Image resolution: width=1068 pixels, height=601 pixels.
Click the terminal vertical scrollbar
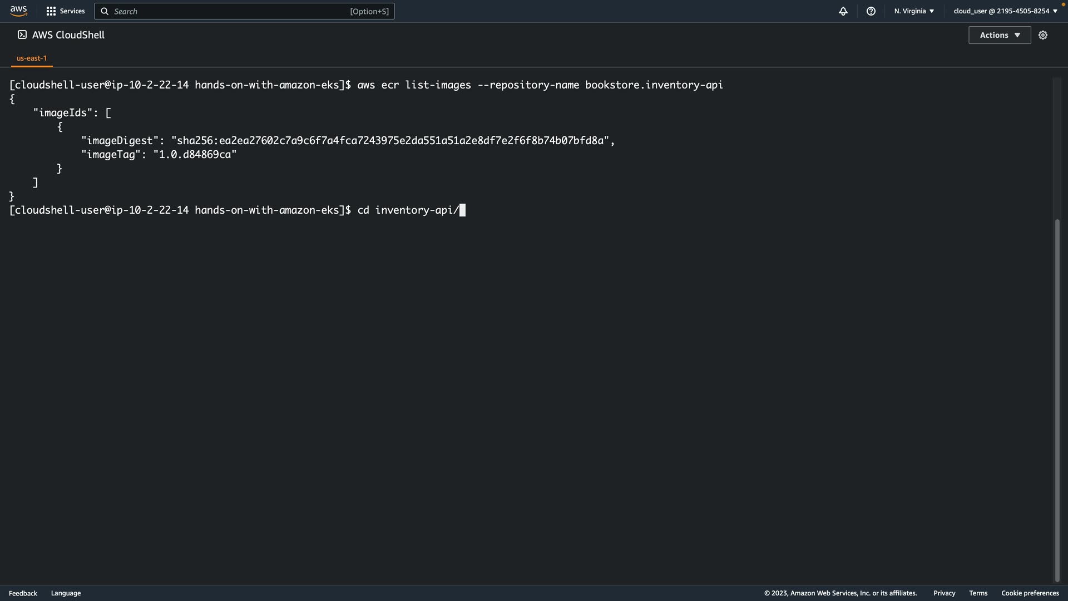coord(1057,400)
